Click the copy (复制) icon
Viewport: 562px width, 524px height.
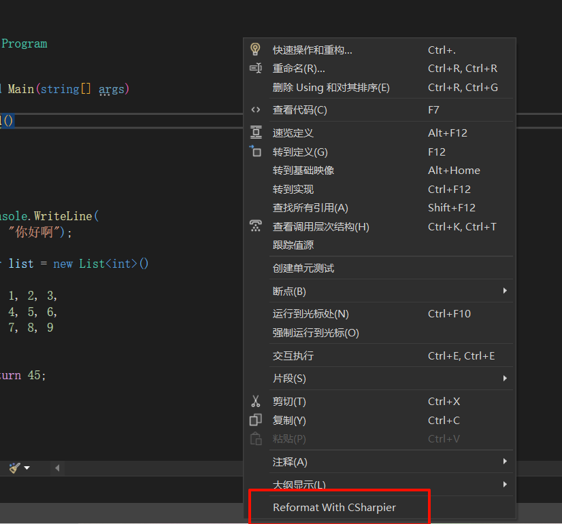click(x=256, y=420)
